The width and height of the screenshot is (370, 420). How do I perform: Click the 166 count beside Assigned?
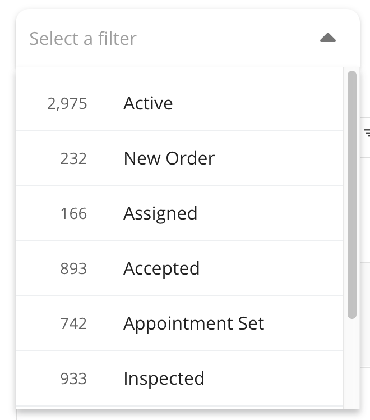[x=73, y=213]
